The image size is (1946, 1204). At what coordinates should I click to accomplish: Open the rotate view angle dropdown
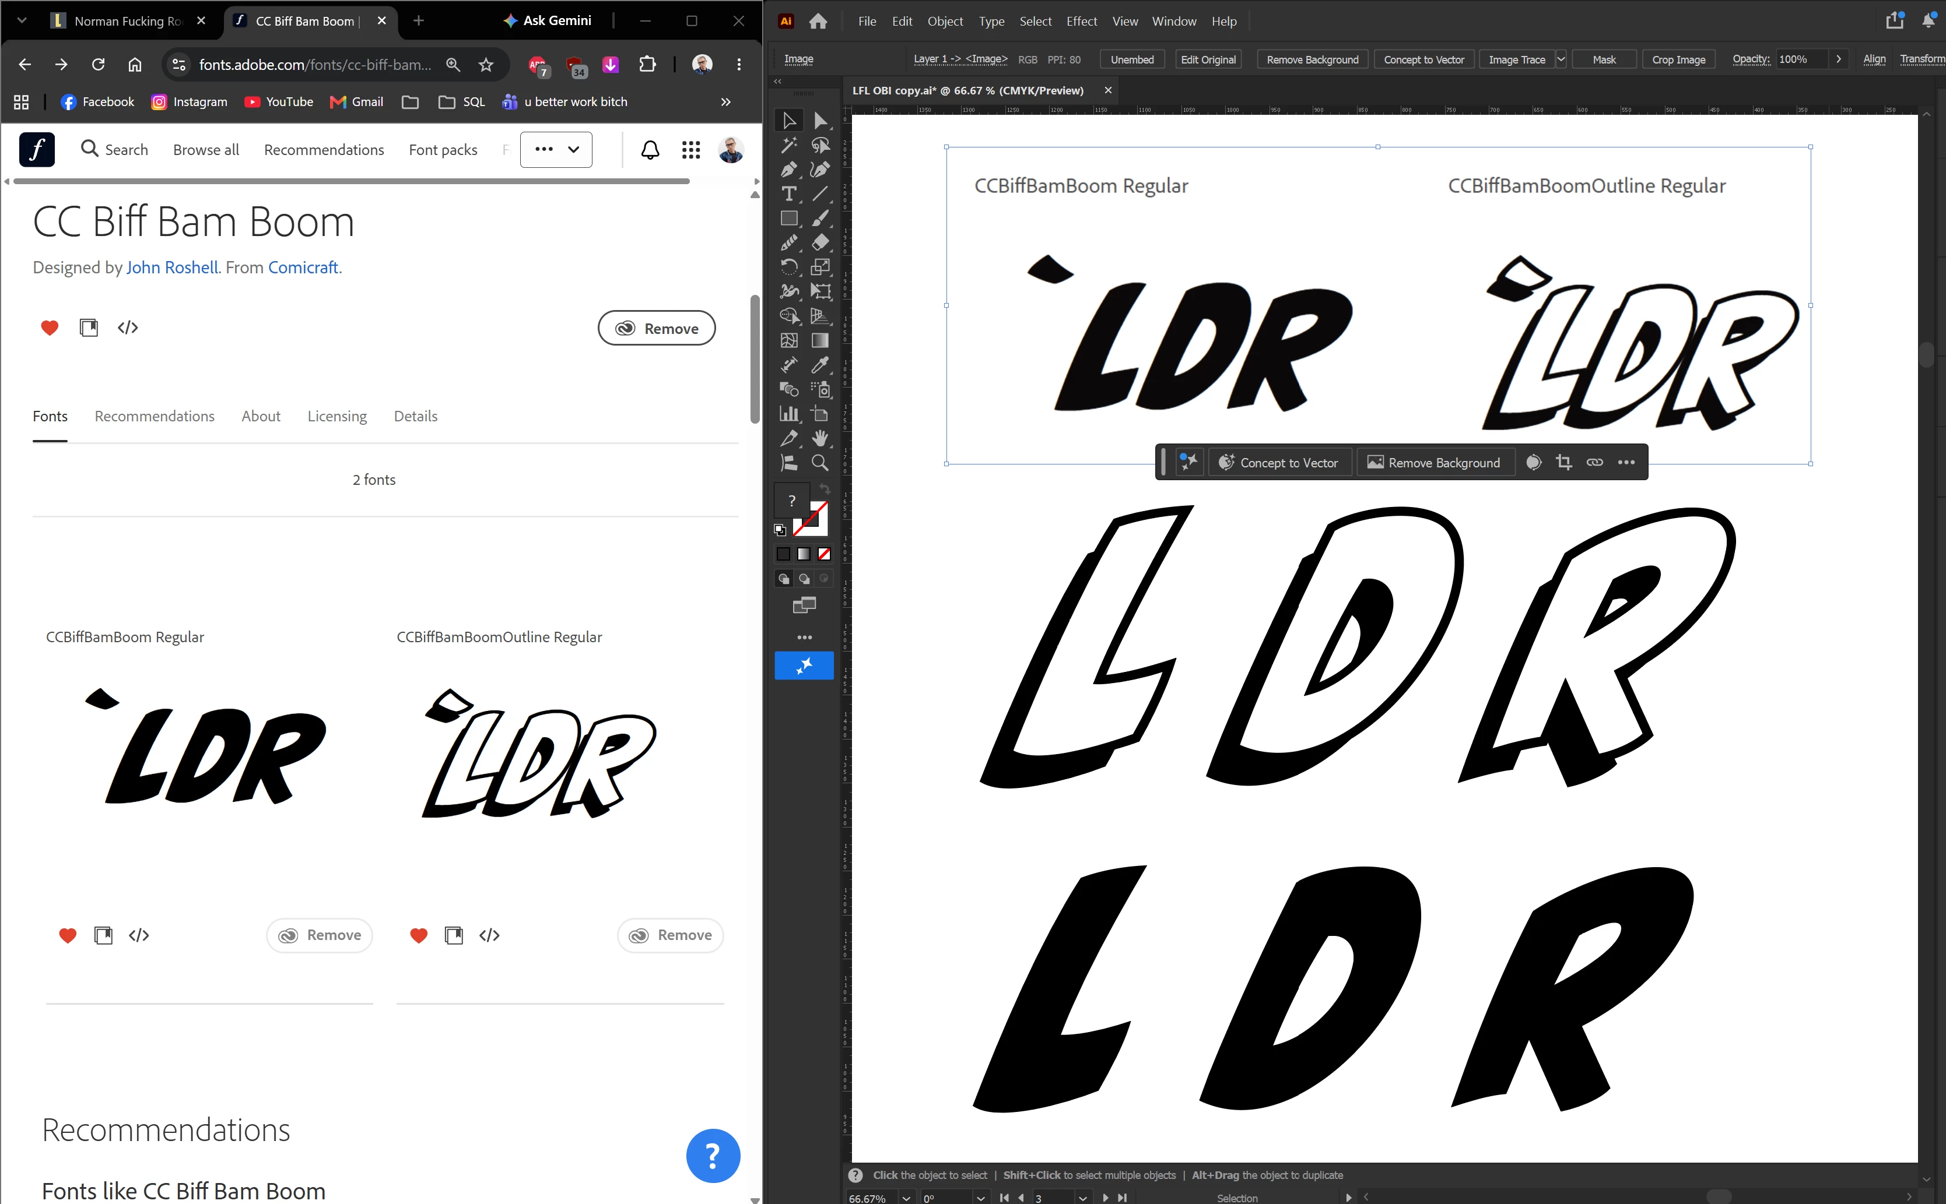pyautogui.click(x=981, y=1198)
